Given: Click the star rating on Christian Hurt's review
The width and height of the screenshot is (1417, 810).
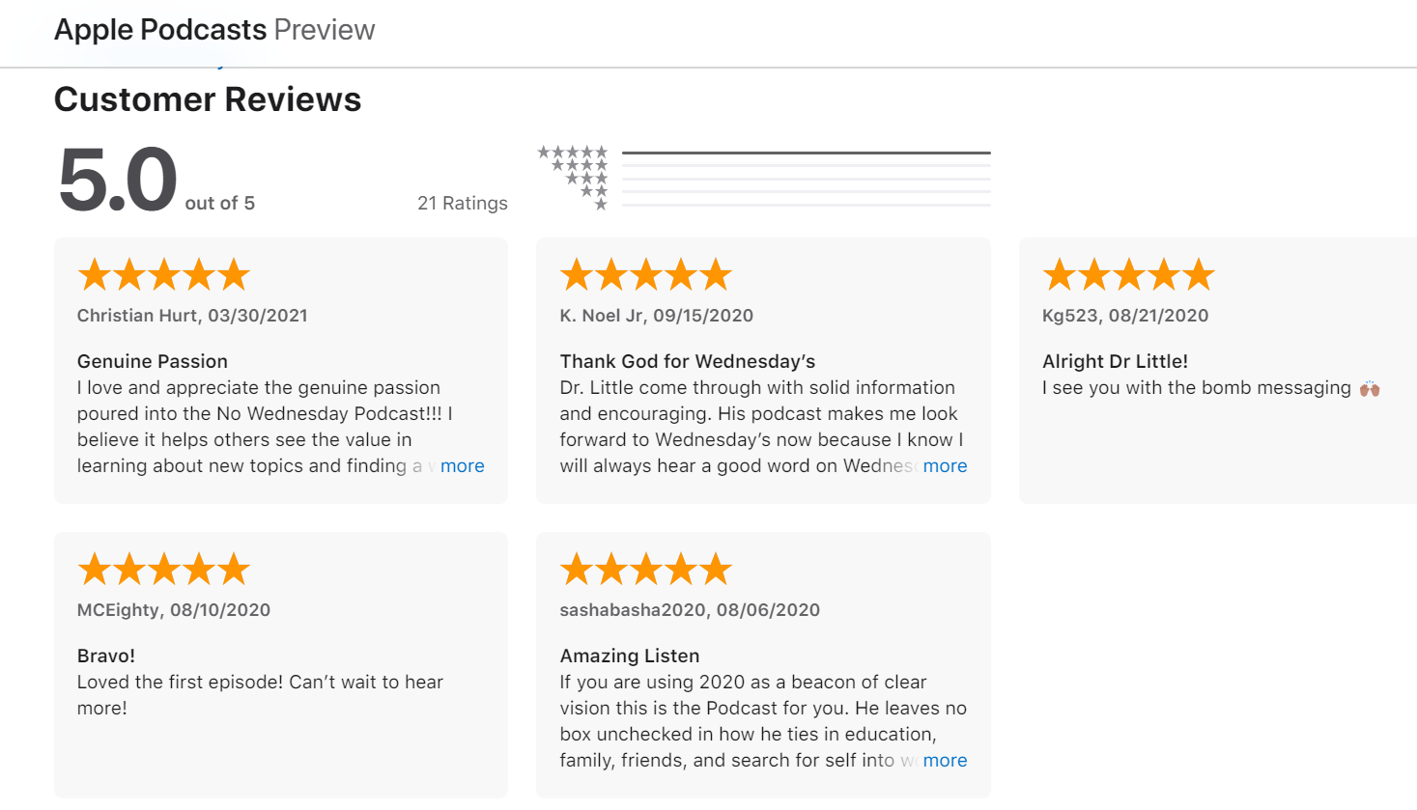Looking at the screenshot, I should click(163, 275).
